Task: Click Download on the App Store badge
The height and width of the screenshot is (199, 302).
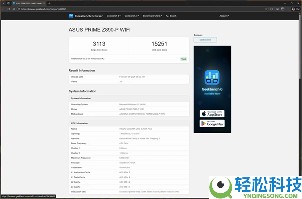Action: coord(212,114)
